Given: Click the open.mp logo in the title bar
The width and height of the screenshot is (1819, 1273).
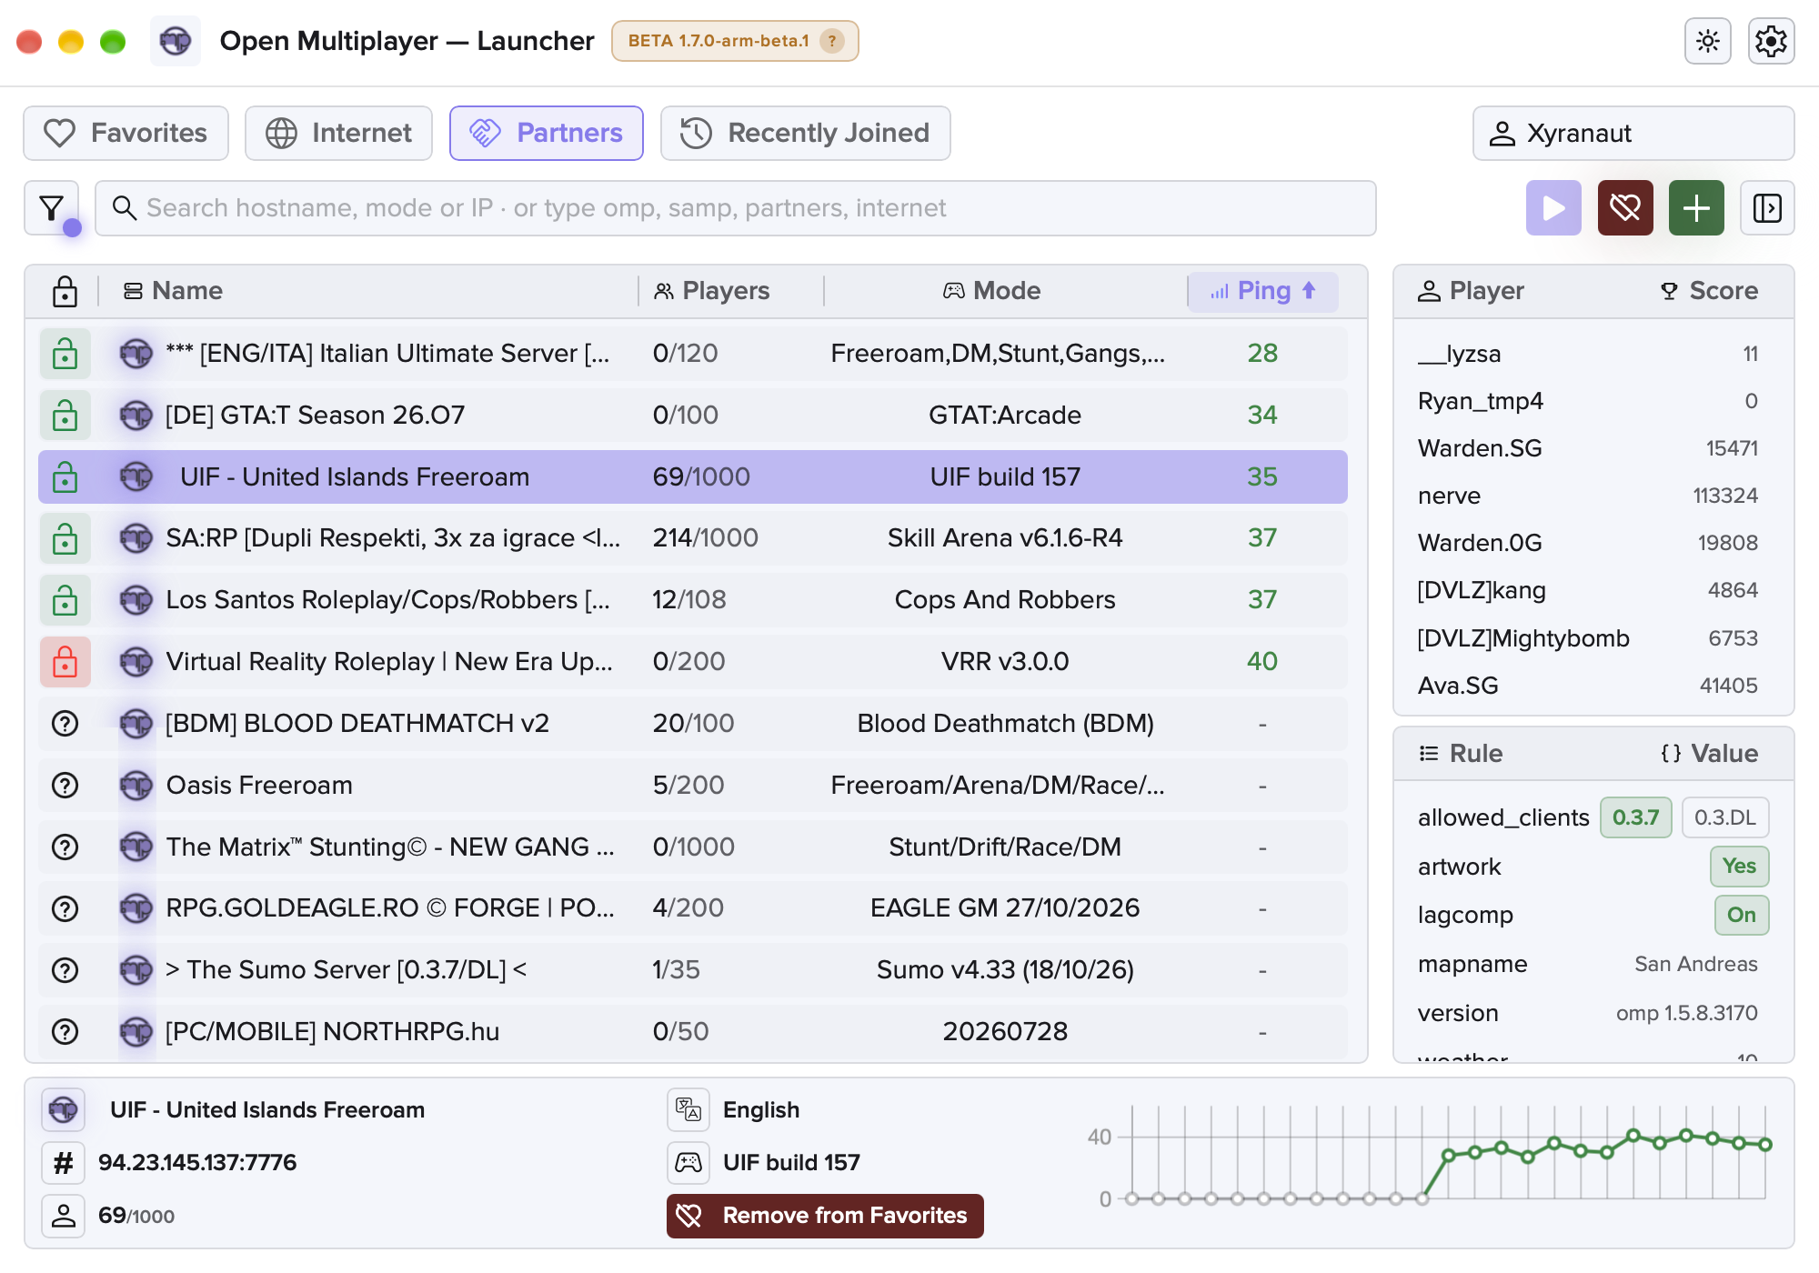Looking at the screenshot, I should pos(176,41).
